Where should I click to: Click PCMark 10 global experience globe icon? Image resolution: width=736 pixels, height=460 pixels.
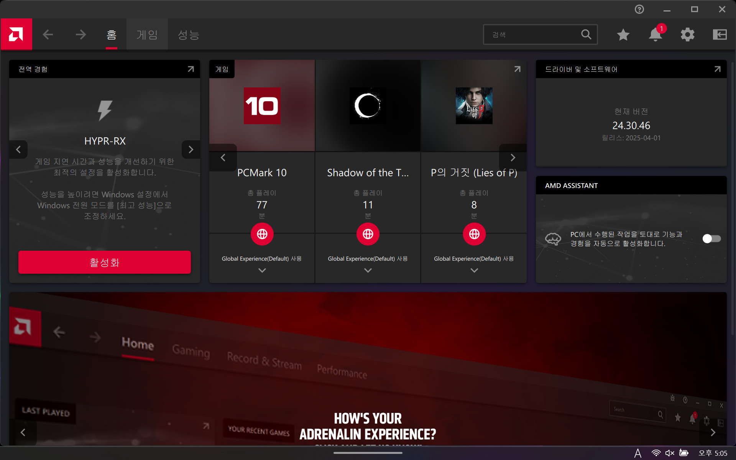point(262,234)
